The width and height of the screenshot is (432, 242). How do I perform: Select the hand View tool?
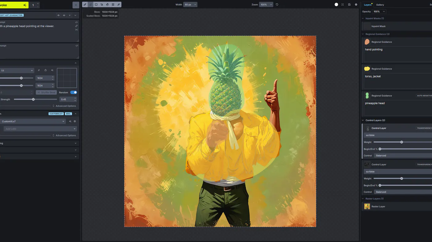(x=107, y=5)
